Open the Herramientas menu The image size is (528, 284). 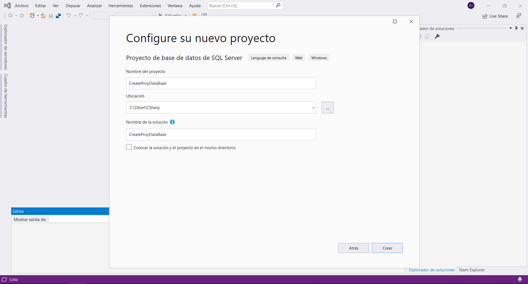[x=121, y=6]
